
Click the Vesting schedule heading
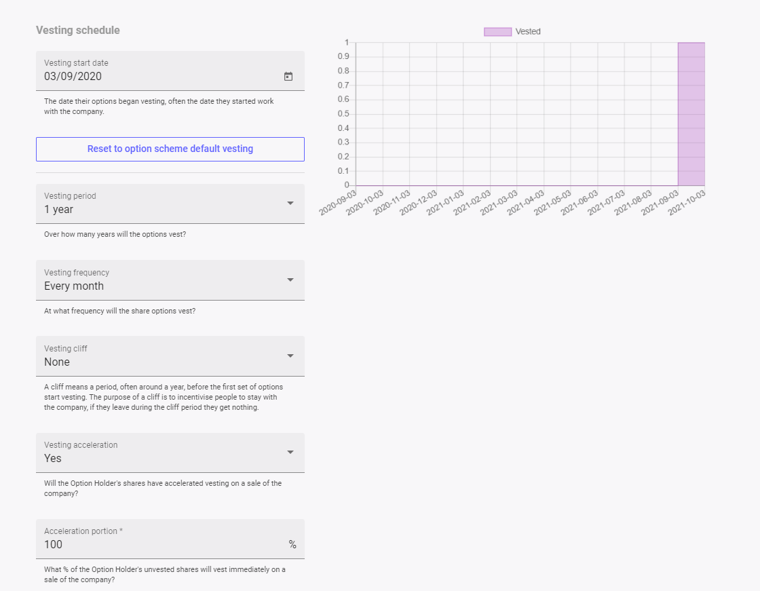pyautogui.click(x=77, y=31)
